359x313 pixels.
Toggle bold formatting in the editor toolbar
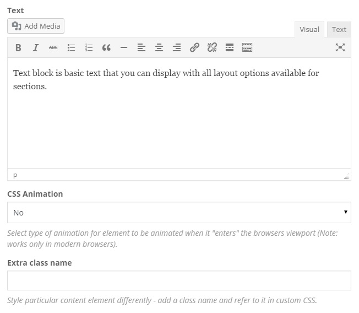pos(18,48)
